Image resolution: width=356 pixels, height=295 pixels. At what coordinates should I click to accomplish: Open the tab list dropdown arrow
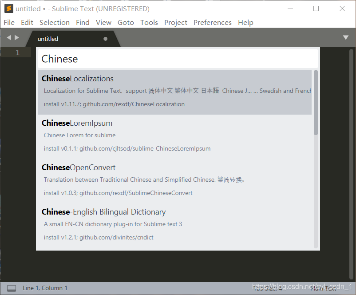pyautogui.click(x=345, y=37)
